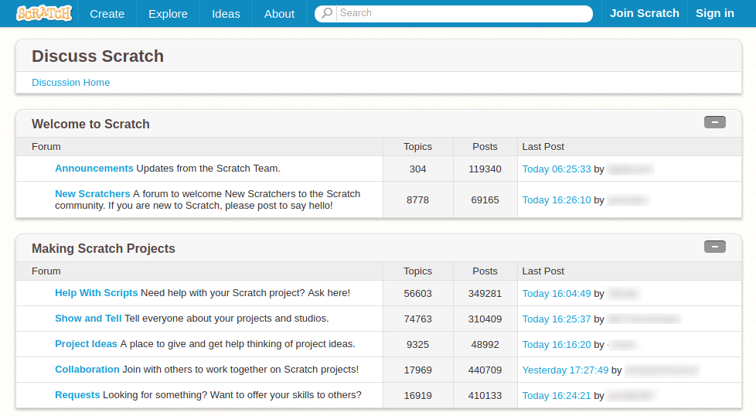Image resolution: width=756 pixels, height=416 pixels.
Task: Open the Project Ideas forum
Action: [86, 343]
